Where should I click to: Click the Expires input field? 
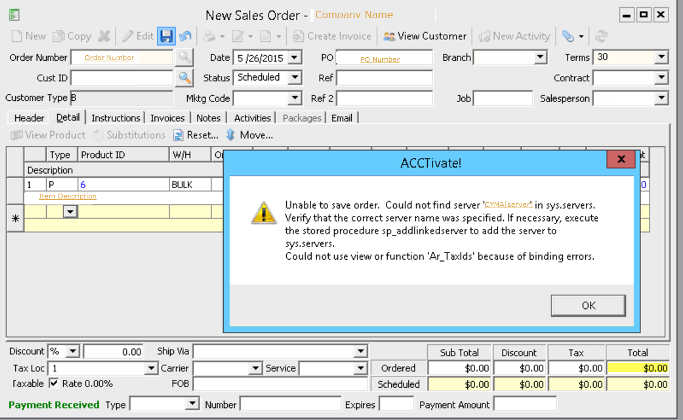click(x=396, y=404)
